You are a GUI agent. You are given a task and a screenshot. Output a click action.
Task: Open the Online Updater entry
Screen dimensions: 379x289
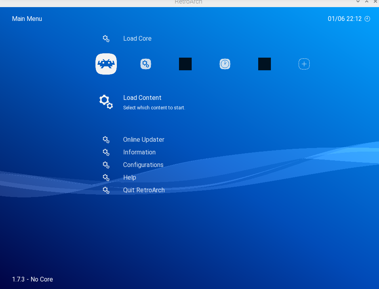[143, 140]
